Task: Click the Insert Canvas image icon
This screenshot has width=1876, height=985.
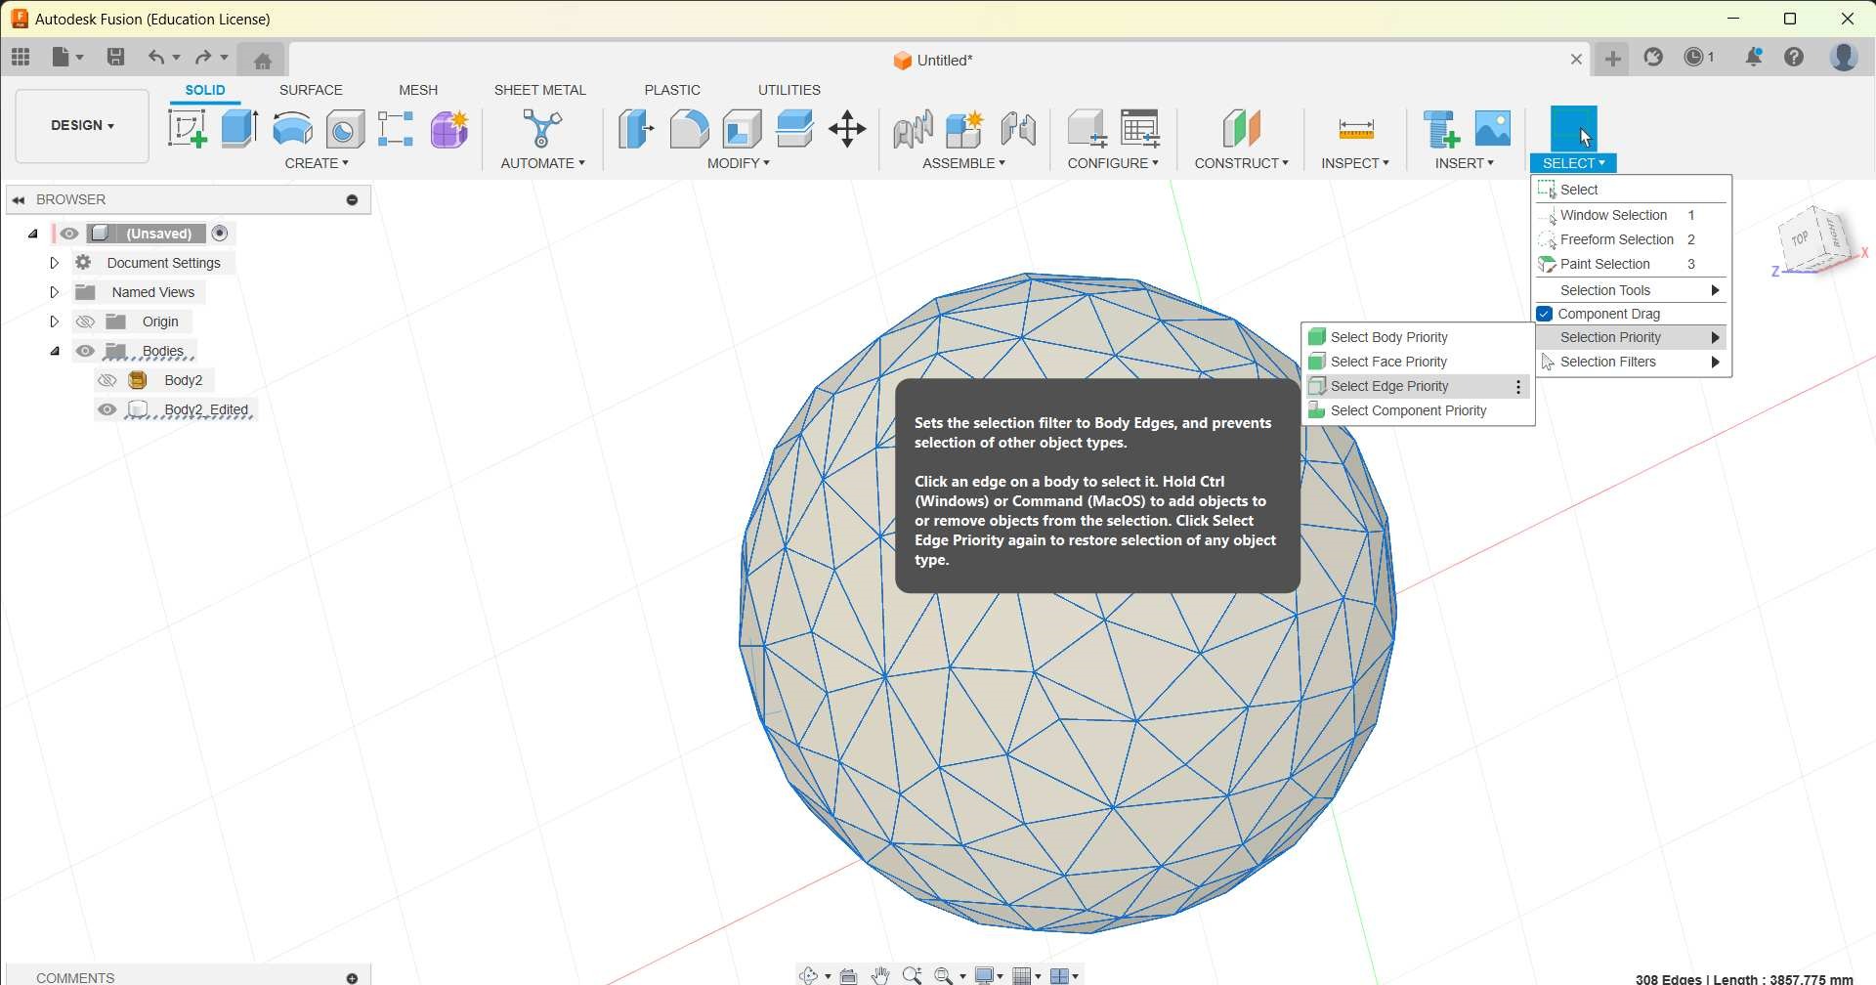Action: pyautogui.click(x=1492, y=129)
